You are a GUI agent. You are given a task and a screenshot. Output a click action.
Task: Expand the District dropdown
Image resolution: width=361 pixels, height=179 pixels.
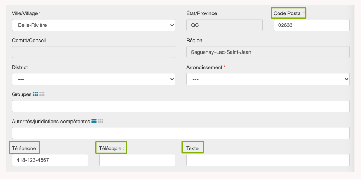93,79
